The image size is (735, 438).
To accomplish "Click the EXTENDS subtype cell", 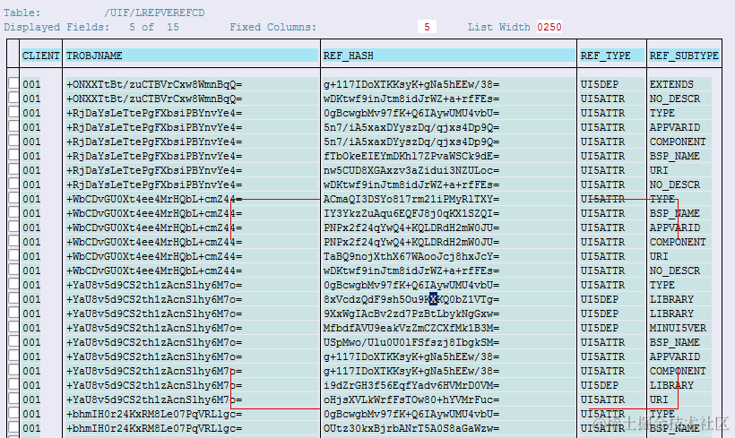I will point(671,84).
